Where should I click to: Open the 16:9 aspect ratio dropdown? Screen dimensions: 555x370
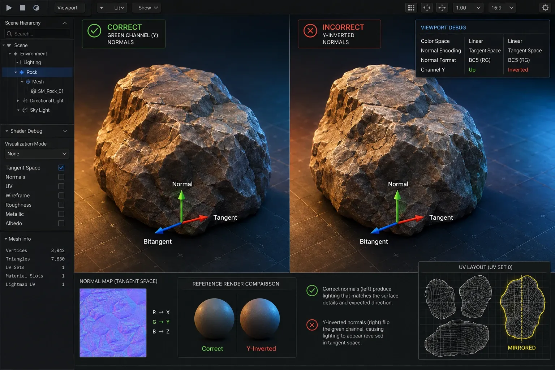tap(502, 8)
